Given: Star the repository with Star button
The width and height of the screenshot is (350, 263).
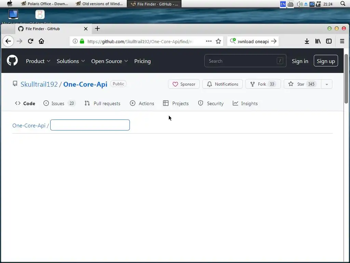Looking at the screenshot, I should pyautogui.click(x=302, y=84).
